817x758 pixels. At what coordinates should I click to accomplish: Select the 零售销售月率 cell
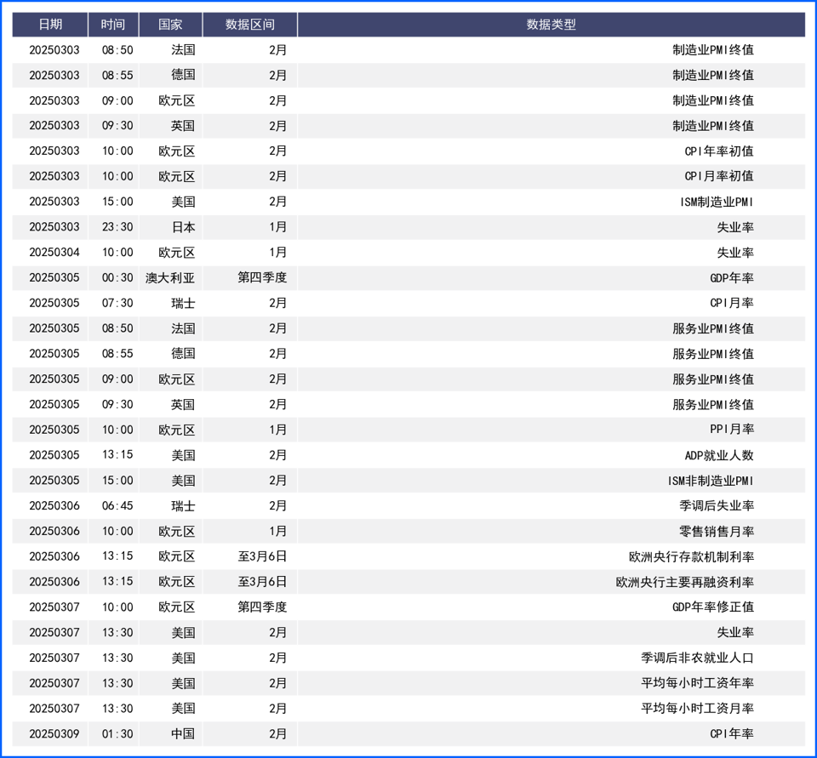pos(717,531)
